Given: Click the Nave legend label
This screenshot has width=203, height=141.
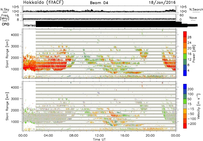Looking at the screenshot, I should (193, 18).
